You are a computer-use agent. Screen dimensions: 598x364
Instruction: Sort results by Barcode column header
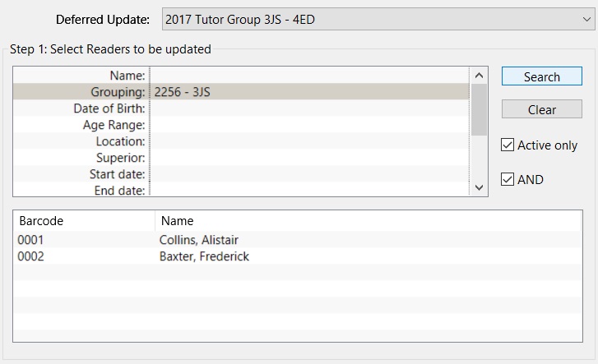[84, 221]
